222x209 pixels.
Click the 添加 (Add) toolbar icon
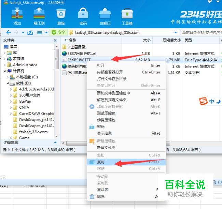17,13
